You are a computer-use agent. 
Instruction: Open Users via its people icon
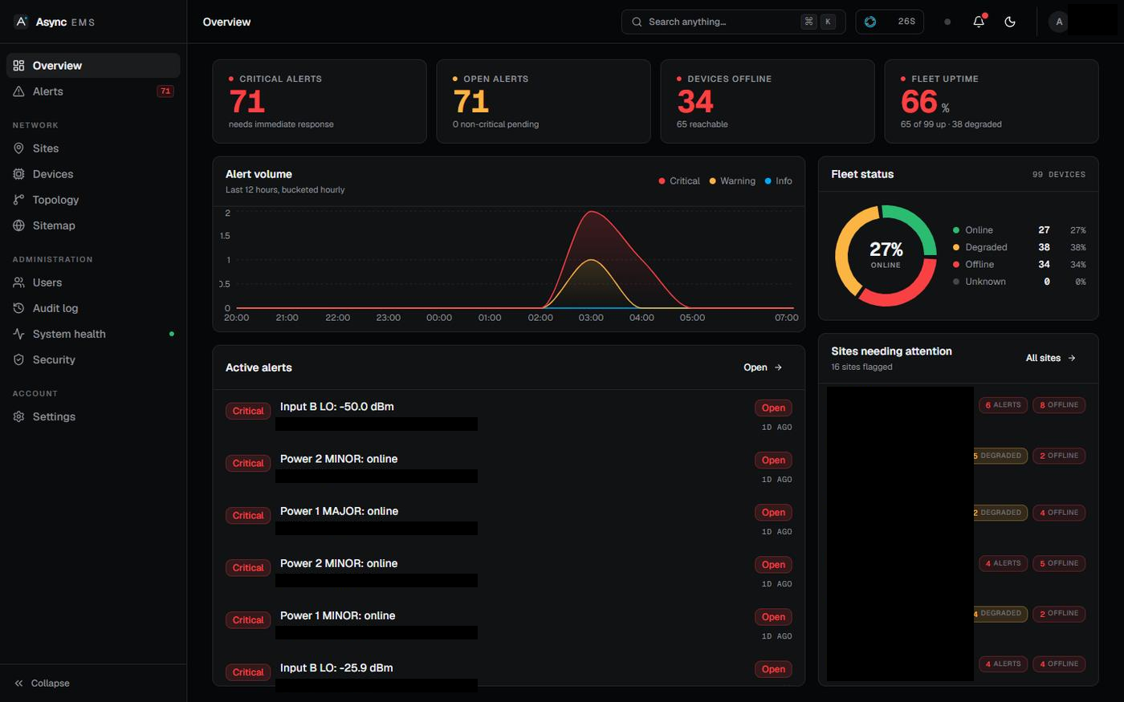tap(18, 282)
